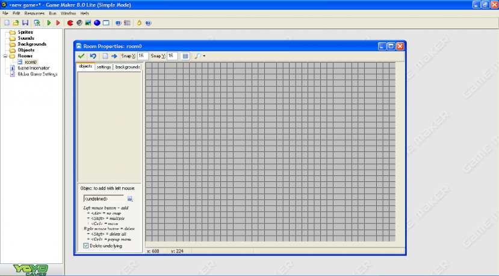The height and width of the screenshot is (276, 499).
Task: Click the Snap Y input field
Action: [172, 56]
